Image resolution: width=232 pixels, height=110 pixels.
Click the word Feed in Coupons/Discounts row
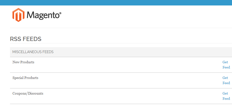[226, 99]
